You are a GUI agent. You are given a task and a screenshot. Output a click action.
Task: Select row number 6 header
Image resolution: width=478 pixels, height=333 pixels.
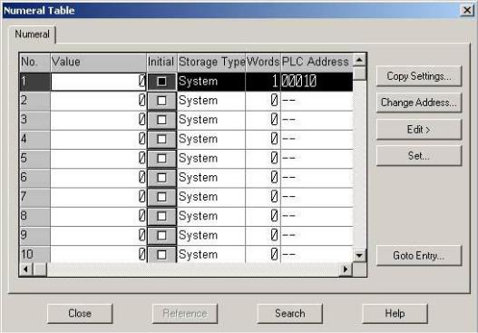pos(34,178)
